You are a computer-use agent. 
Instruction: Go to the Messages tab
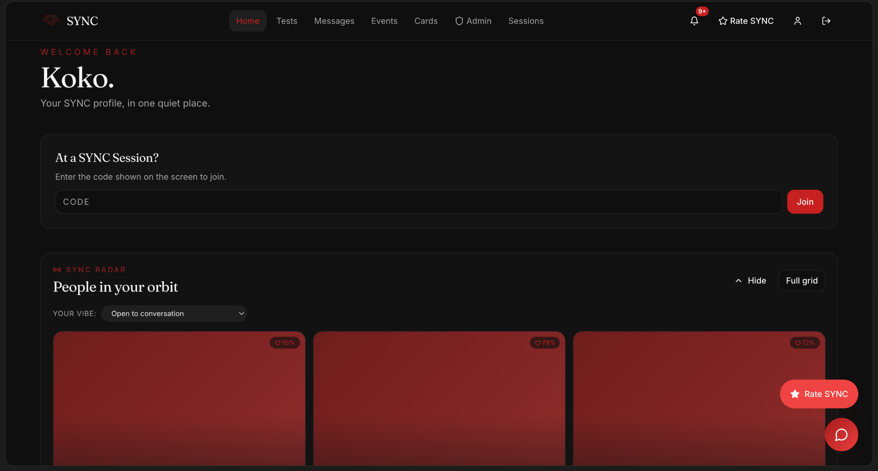tap(334, 21)
